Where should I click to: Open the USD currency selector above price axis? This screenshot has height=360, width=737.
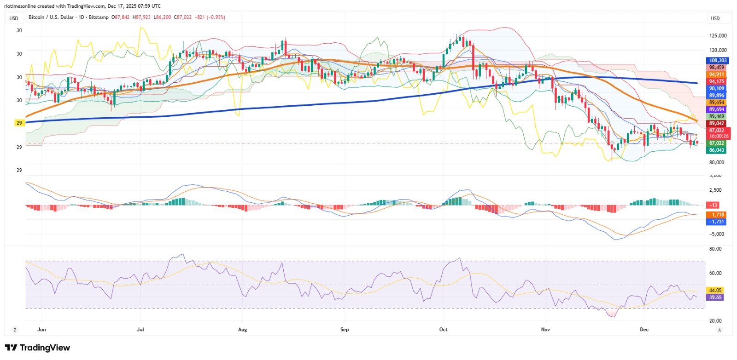(x=718, y=18)
